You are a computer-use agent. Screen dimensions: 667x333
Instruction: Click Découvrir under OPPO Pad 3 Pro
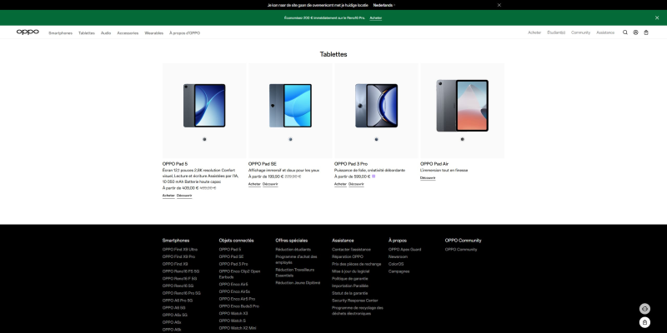pos(356,184)
